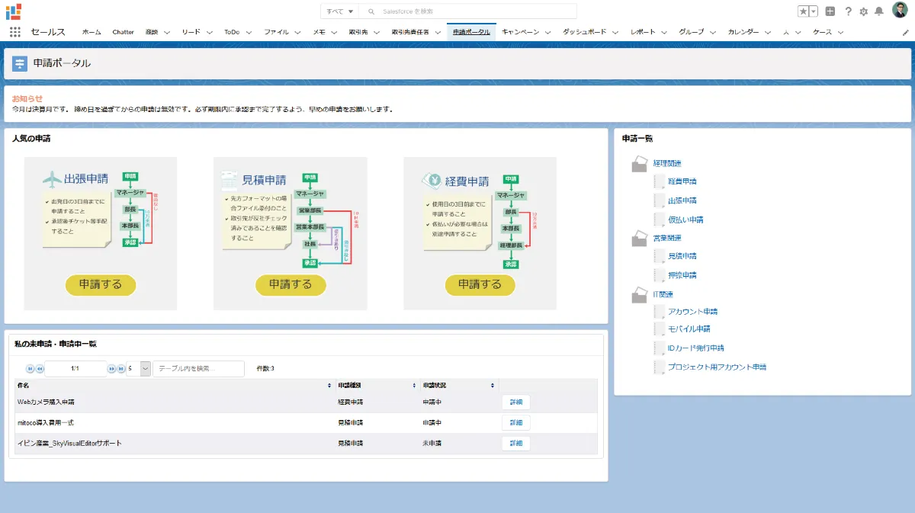915x513 pixels.
Task: Click 申請する under 見積申請 card
Action: coord(291,284)
